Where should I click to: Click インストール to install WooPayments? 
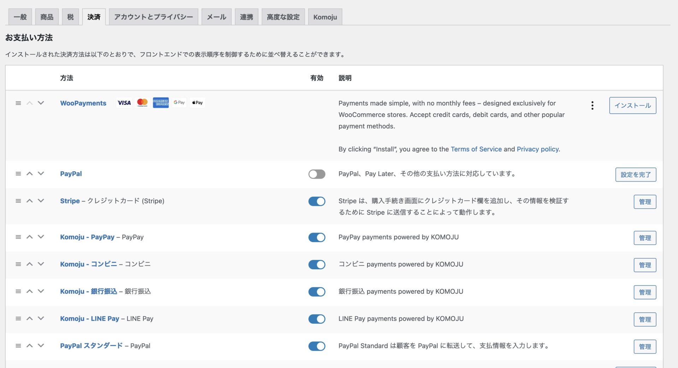click(632, 105)
